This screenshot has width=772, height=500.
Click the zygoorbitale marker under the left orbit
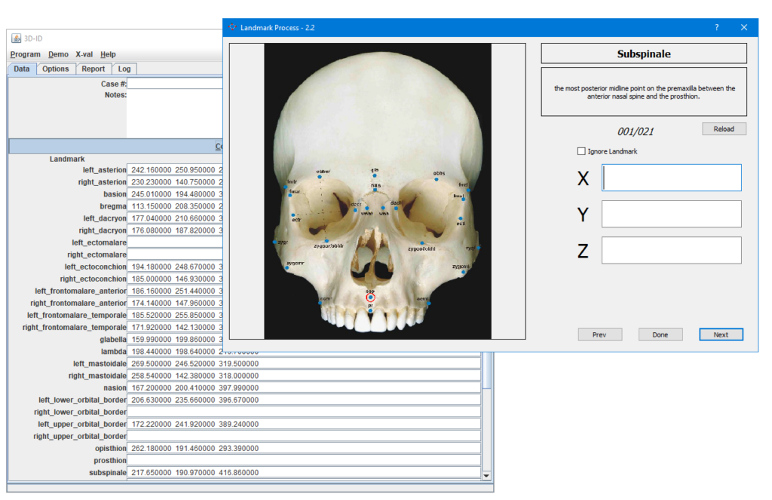(326, 241)
